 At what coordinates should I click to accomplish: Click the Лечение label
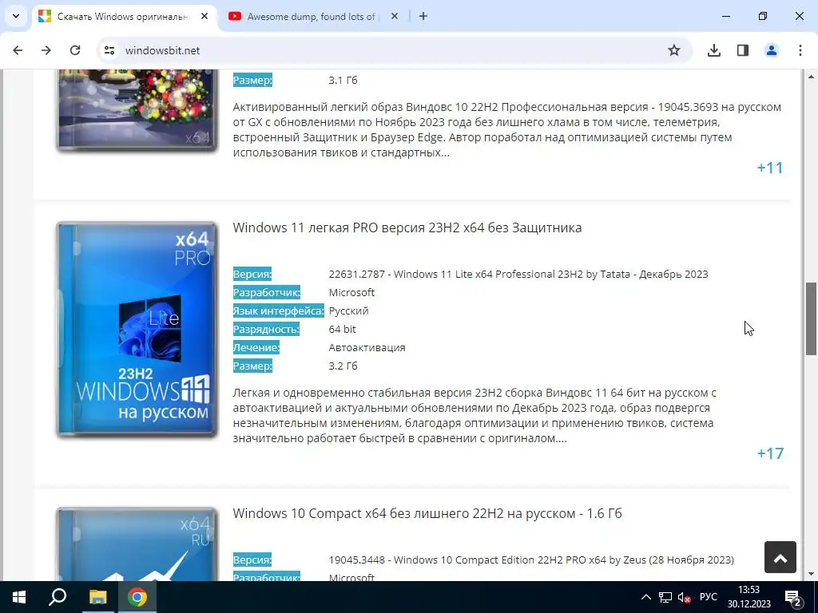[256, 348]
